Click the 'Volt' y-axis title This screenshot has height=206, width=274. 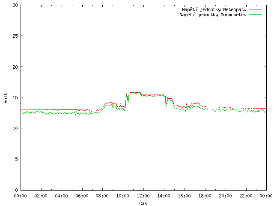click(6, 98)
